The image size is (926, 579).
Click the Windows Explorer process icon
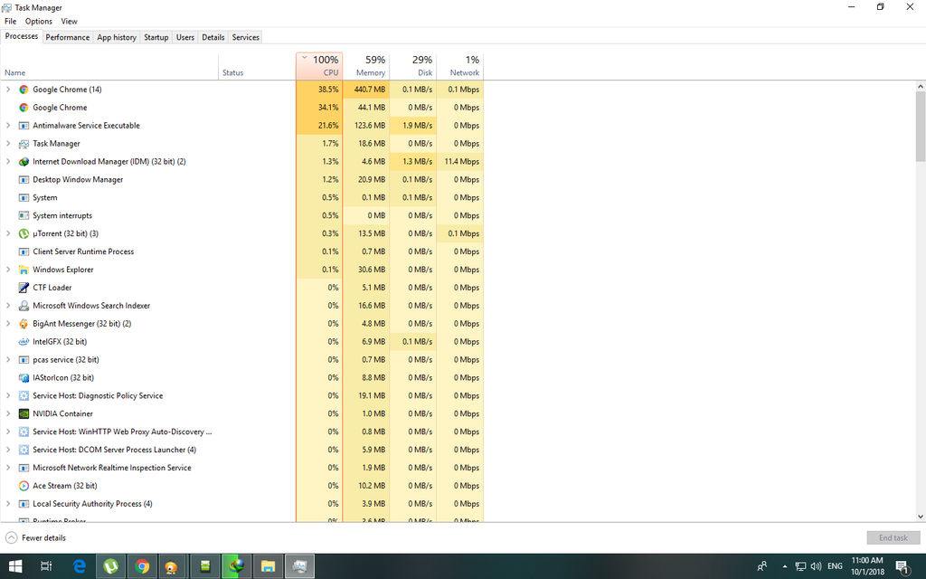(x=24, y=270)
